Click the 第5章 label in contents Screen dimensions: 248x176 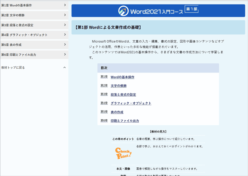tap(104, 112)
